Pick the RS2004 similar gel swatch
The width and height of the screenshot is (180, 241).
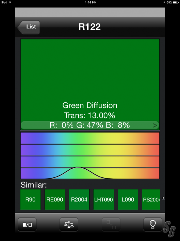(151, 199)
